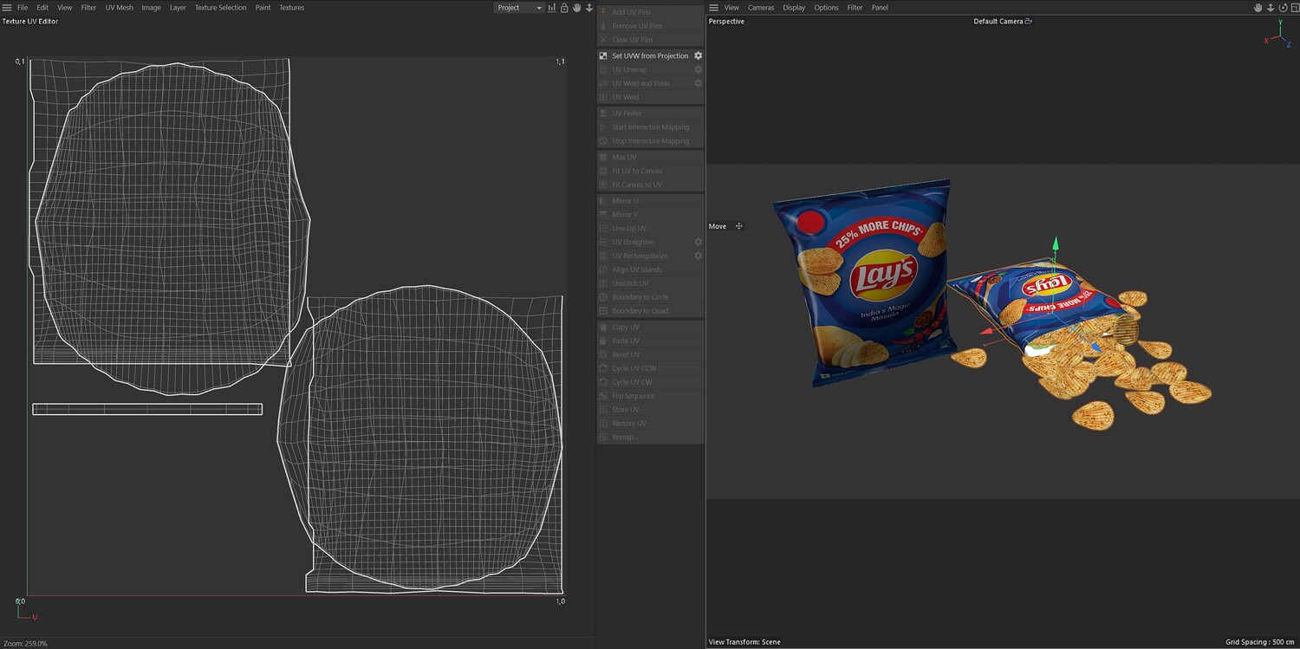Open the Options menu

826,8
